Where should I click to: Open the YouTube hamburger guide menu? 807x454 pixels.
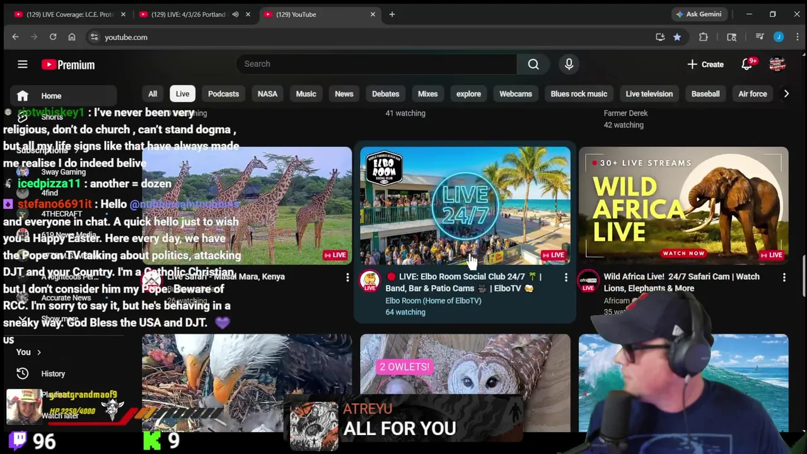point(23,64)
